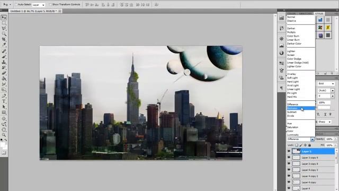Image resolution: width=339 pixels, height=191 pixels.
Task: Select the Horizontal Type tool
Action: 4,101
